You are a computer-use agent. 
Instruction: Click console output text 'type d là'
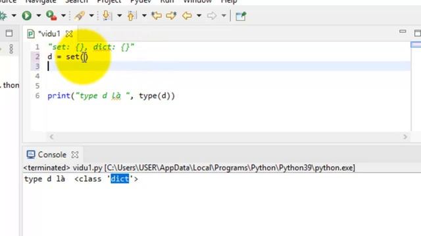45,179
